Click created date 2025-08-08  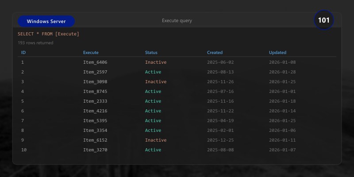pyautogui.click(x=220, y=150)
